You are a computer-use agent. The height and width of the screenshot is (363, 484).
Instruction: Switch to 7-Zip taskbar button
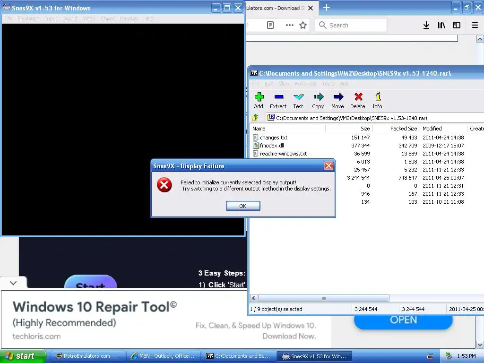239,356
